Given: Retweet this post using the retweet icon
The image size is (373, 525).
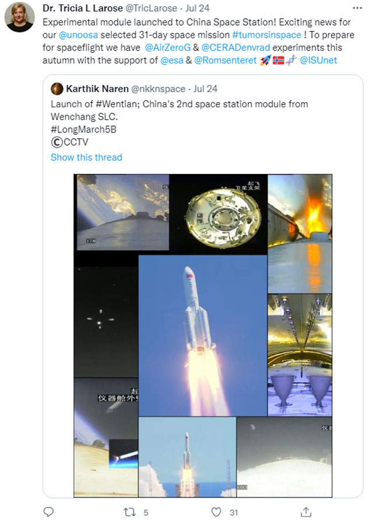Looking at the screenshot, I should 131,512.
